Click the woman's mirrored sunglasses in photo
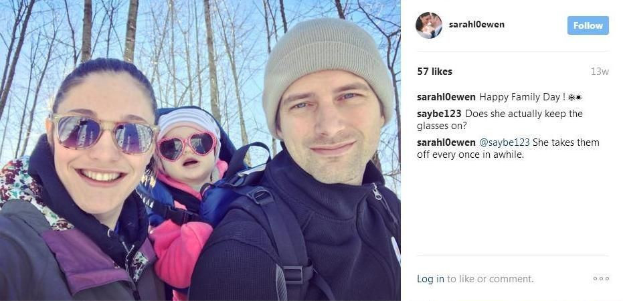 click(103, 133)
